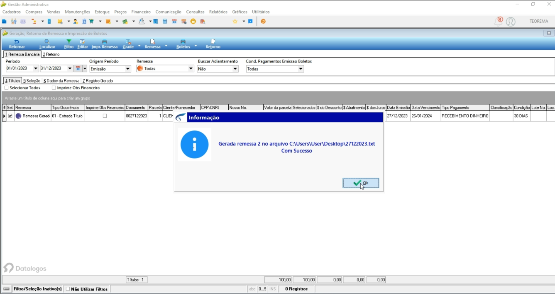Viewport: 555px width, 295px height.
Task: Open Localizar search tool
Action: pos(47,44)
